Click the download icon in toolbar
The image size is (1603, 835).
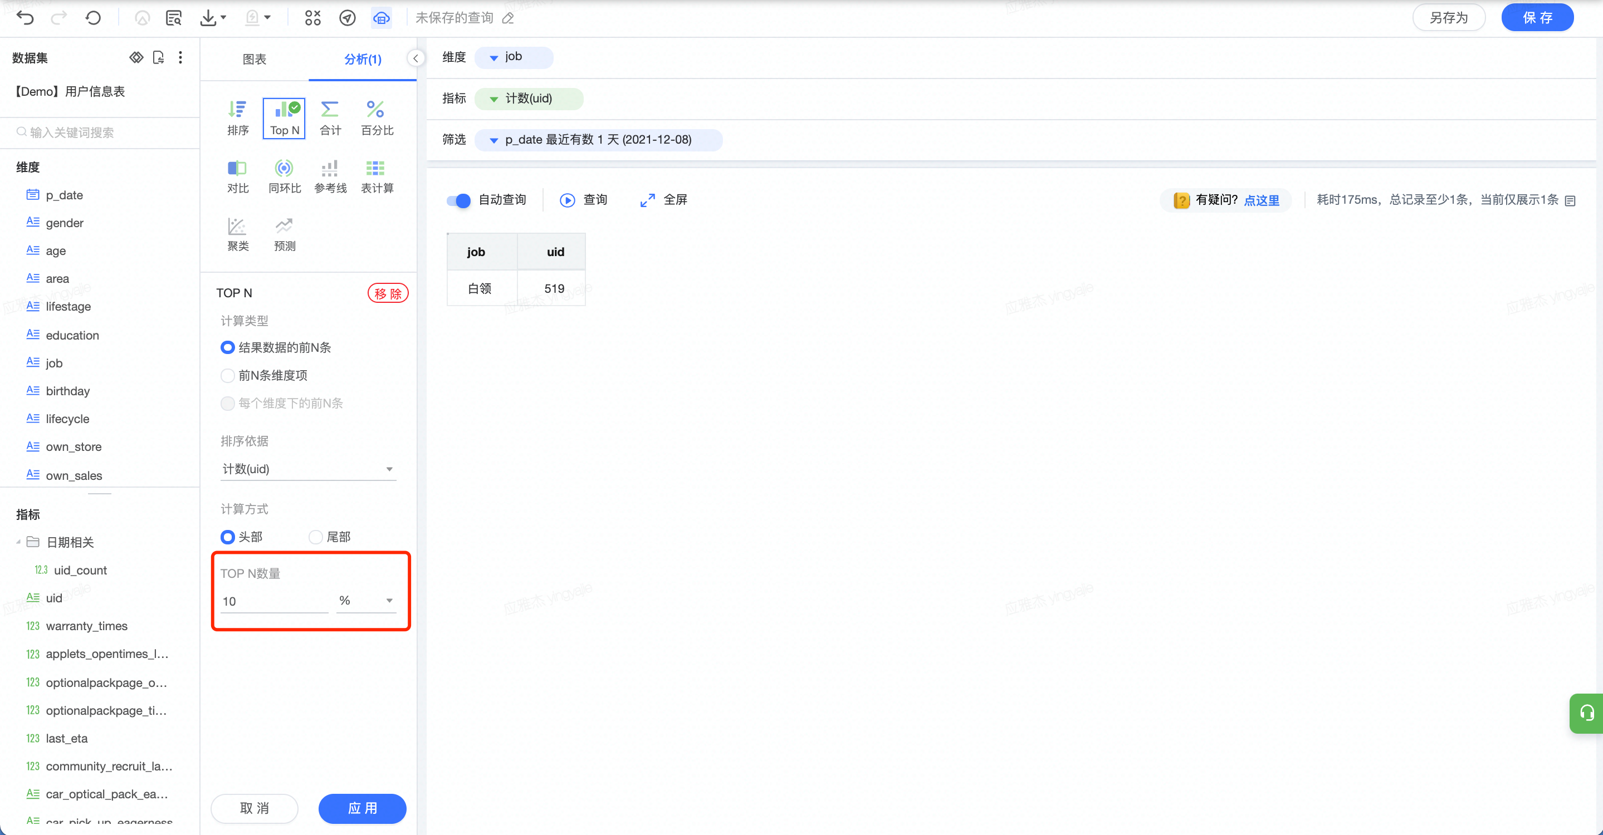(208, 17)
